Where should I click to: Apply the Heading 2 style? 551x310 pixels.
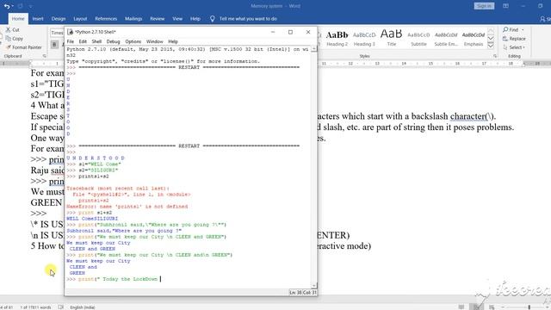click(x=337, y=39)
